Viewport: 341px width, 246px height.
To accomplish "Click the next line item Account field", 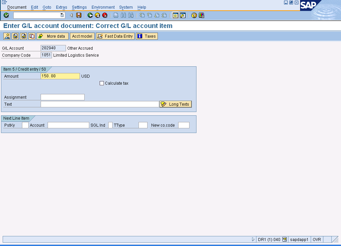I will point(68,125).
